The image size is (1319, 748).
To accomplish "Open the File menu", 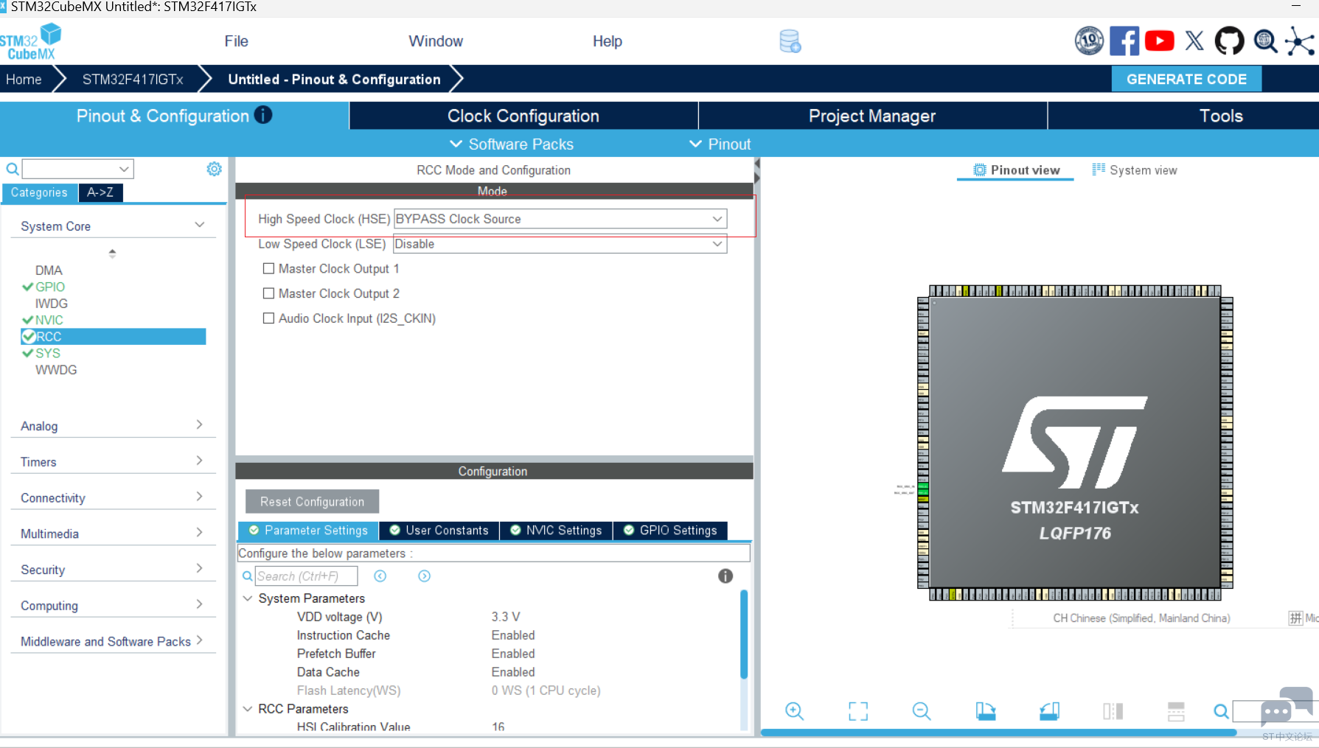I will pyautogui.click(x=237, y=41).
